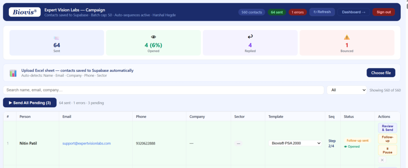Click the Biovis logo
Image resolution: width=408 pixels, height=168 pixels.
[25, 12]
